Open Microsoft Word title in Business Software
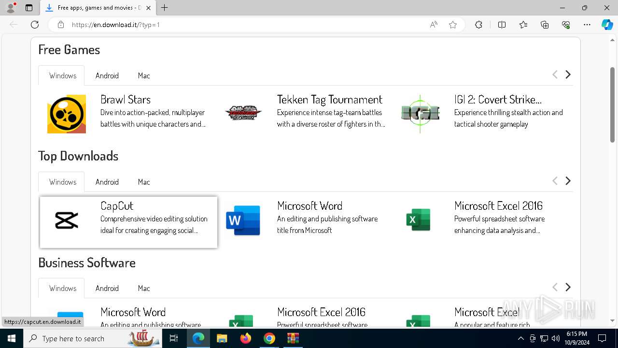The height and width of the screenshot is (348, 618). point(133,312)
